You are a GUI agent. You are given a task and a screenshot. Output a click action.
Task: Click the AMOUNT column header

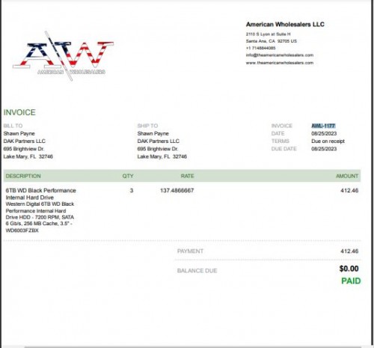pos(347,176)
